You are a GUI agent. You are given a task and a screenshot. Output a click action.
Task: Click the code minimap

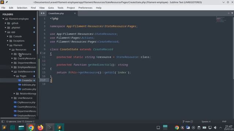[221, 20]
